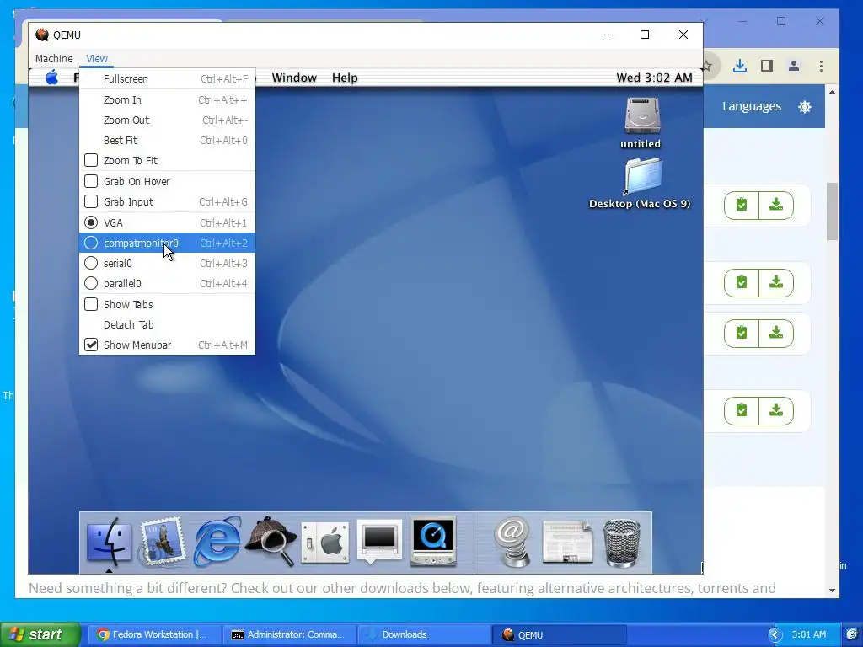Image resolution: width=863 pixels, height=647 pixels.
Task: Choose Best Fit from the View menu
Action: click(x=168, y=141)
